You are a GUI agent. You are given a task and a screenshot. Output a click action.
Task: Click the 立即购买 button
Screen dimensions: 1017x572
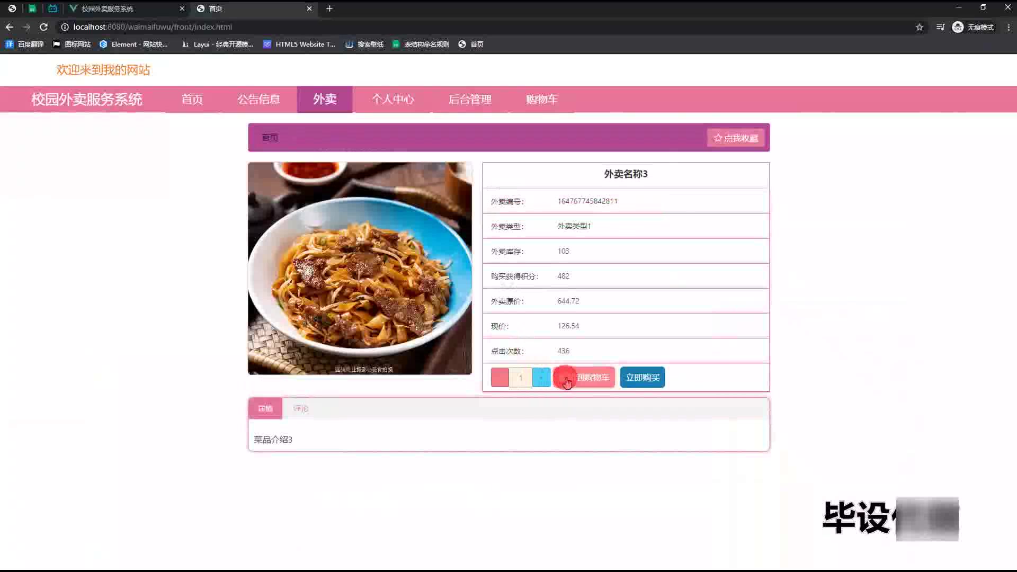coord(643,378)
